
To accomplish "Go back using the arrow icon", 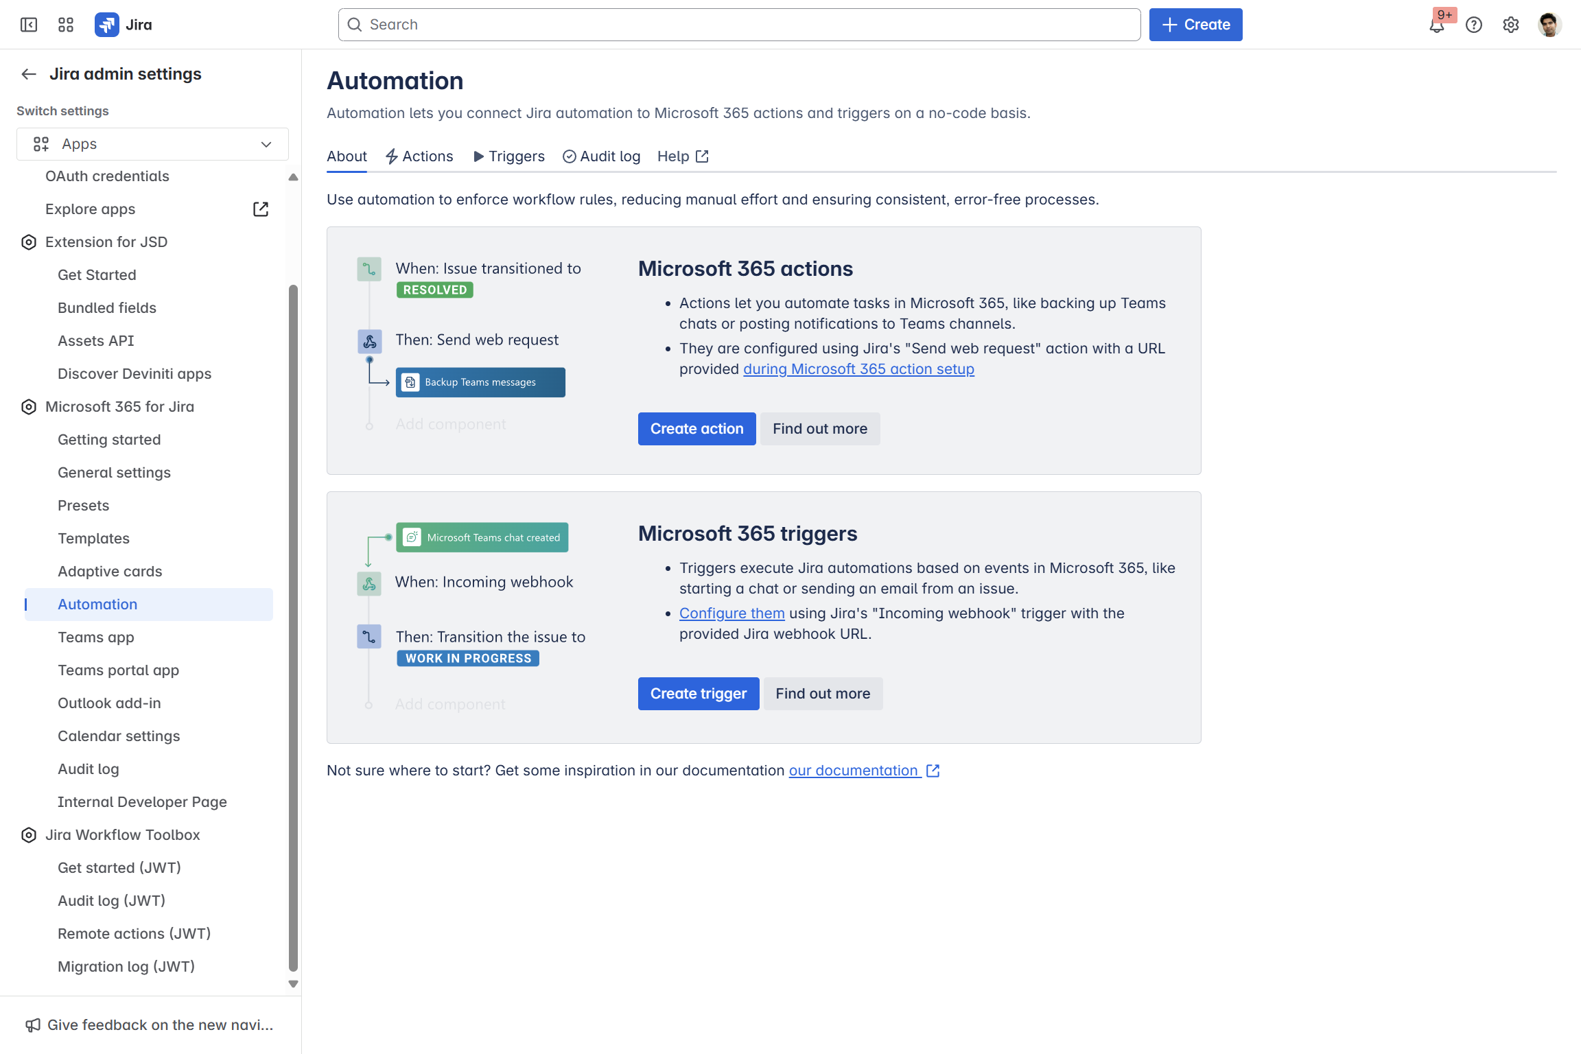I will coord(29,74).
